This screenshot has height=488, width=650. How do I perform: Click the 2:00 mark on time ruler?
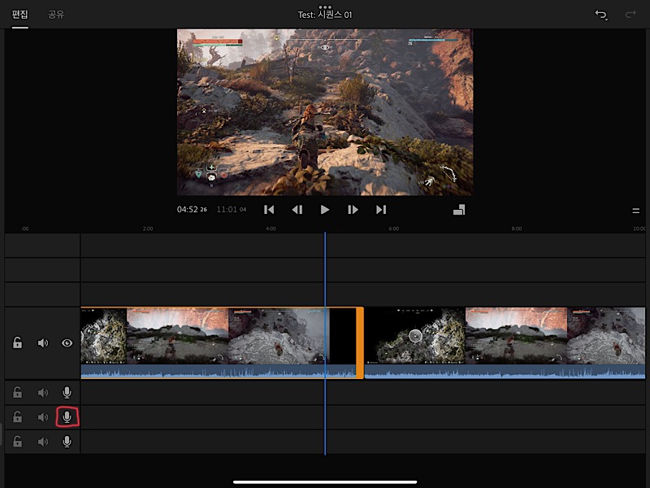pos(148,229)
